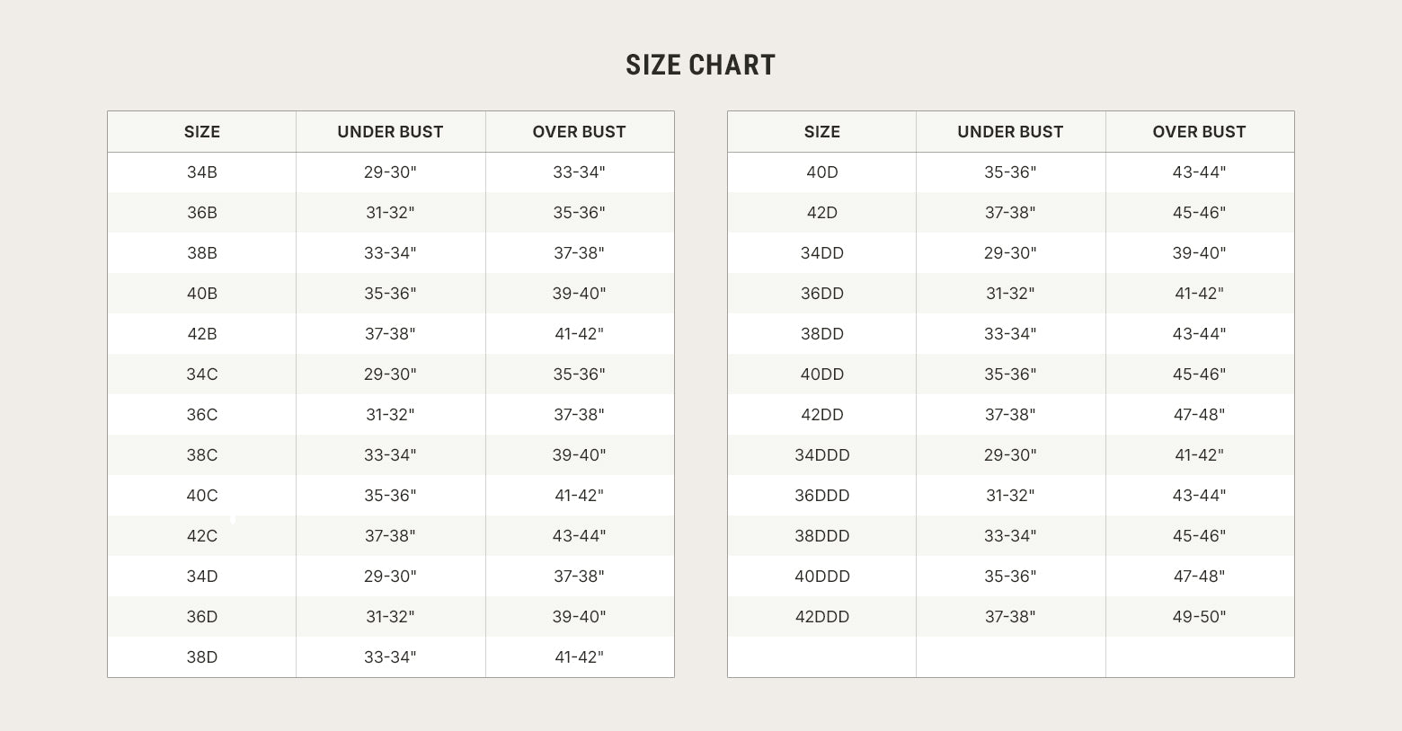Select the over bust value for 40DDD
Viewport: 1402px width, 731px height.
pos(1199,577)
